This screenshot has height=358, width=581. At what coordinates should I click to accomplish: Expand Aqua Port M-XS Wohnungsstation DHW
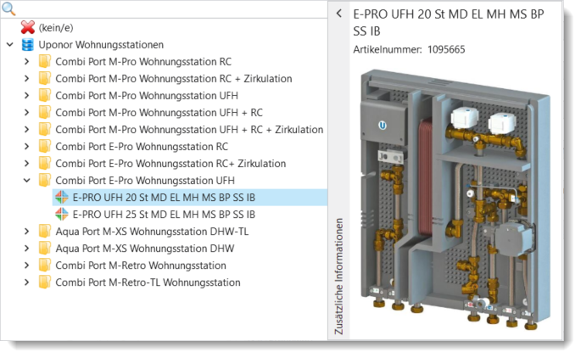[x=26, y=249]
